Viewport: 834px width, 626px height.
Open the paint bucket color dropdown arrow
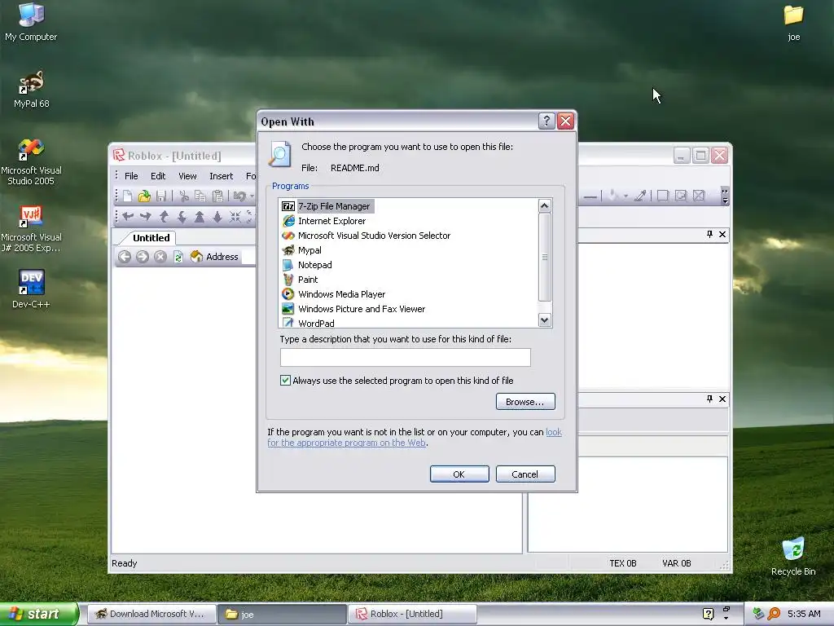[625, 196]
